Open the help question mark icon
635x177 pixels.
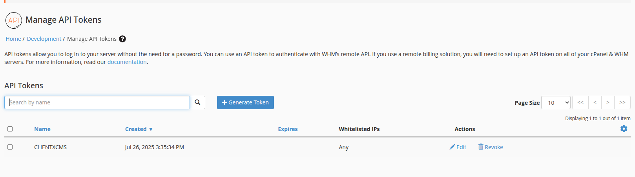coord(122,39)
